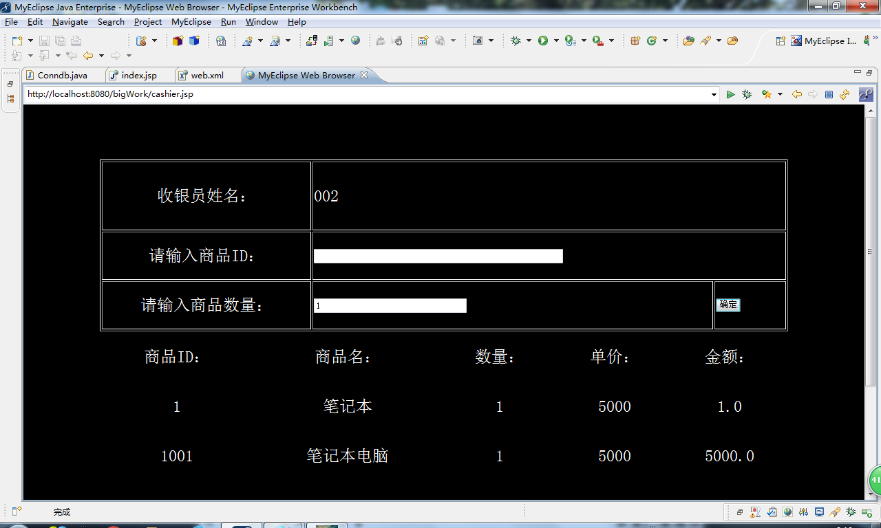Expand the bookmark star dropdown arrow
The image size is (881, 528).
click(x=780, y=95)
